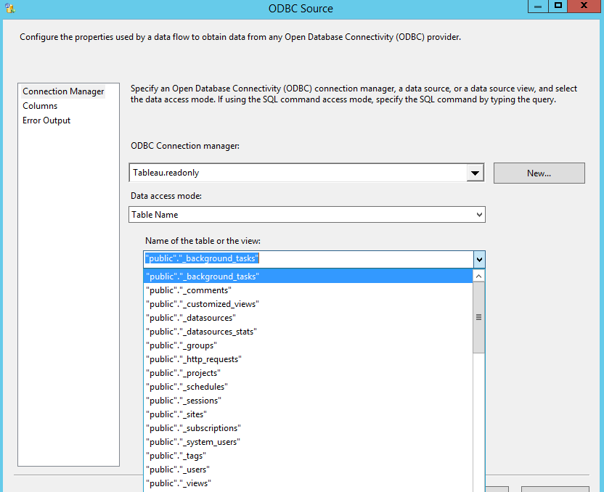The image size is (604, 492).
Task: Click the list scrollbar up arrow
Action: 478,276
